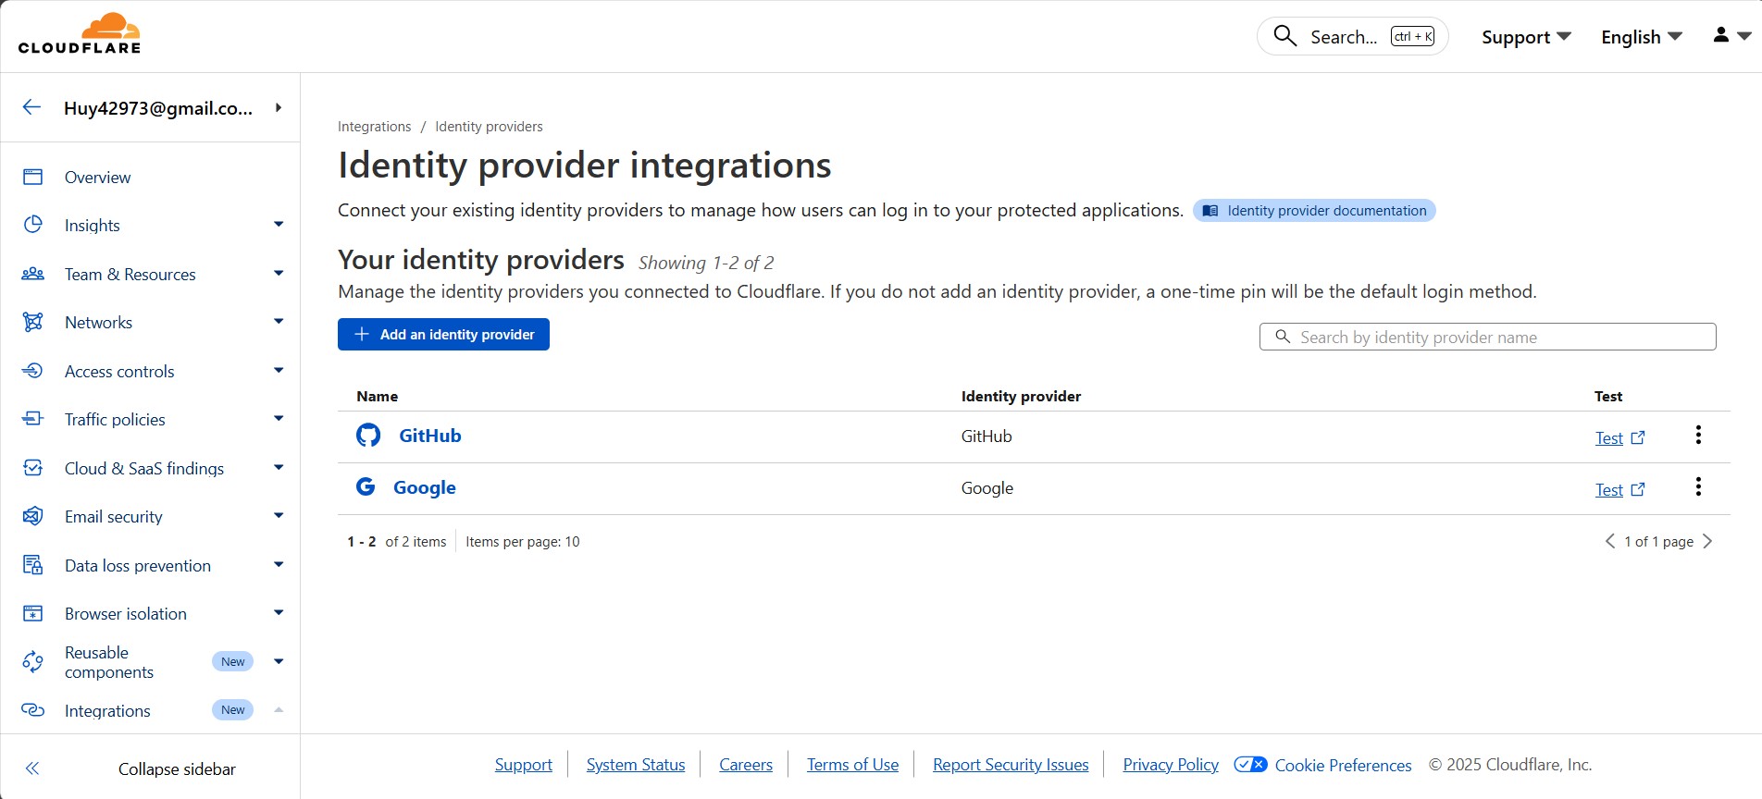This screenshot has width=1762, height=799.
Task: Collapse the Integrations sidebar menu
Action: [x=279, y=710]
